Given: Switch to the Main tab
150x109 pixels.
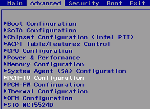Looking at the screenshot, I should tap(15, 3).
